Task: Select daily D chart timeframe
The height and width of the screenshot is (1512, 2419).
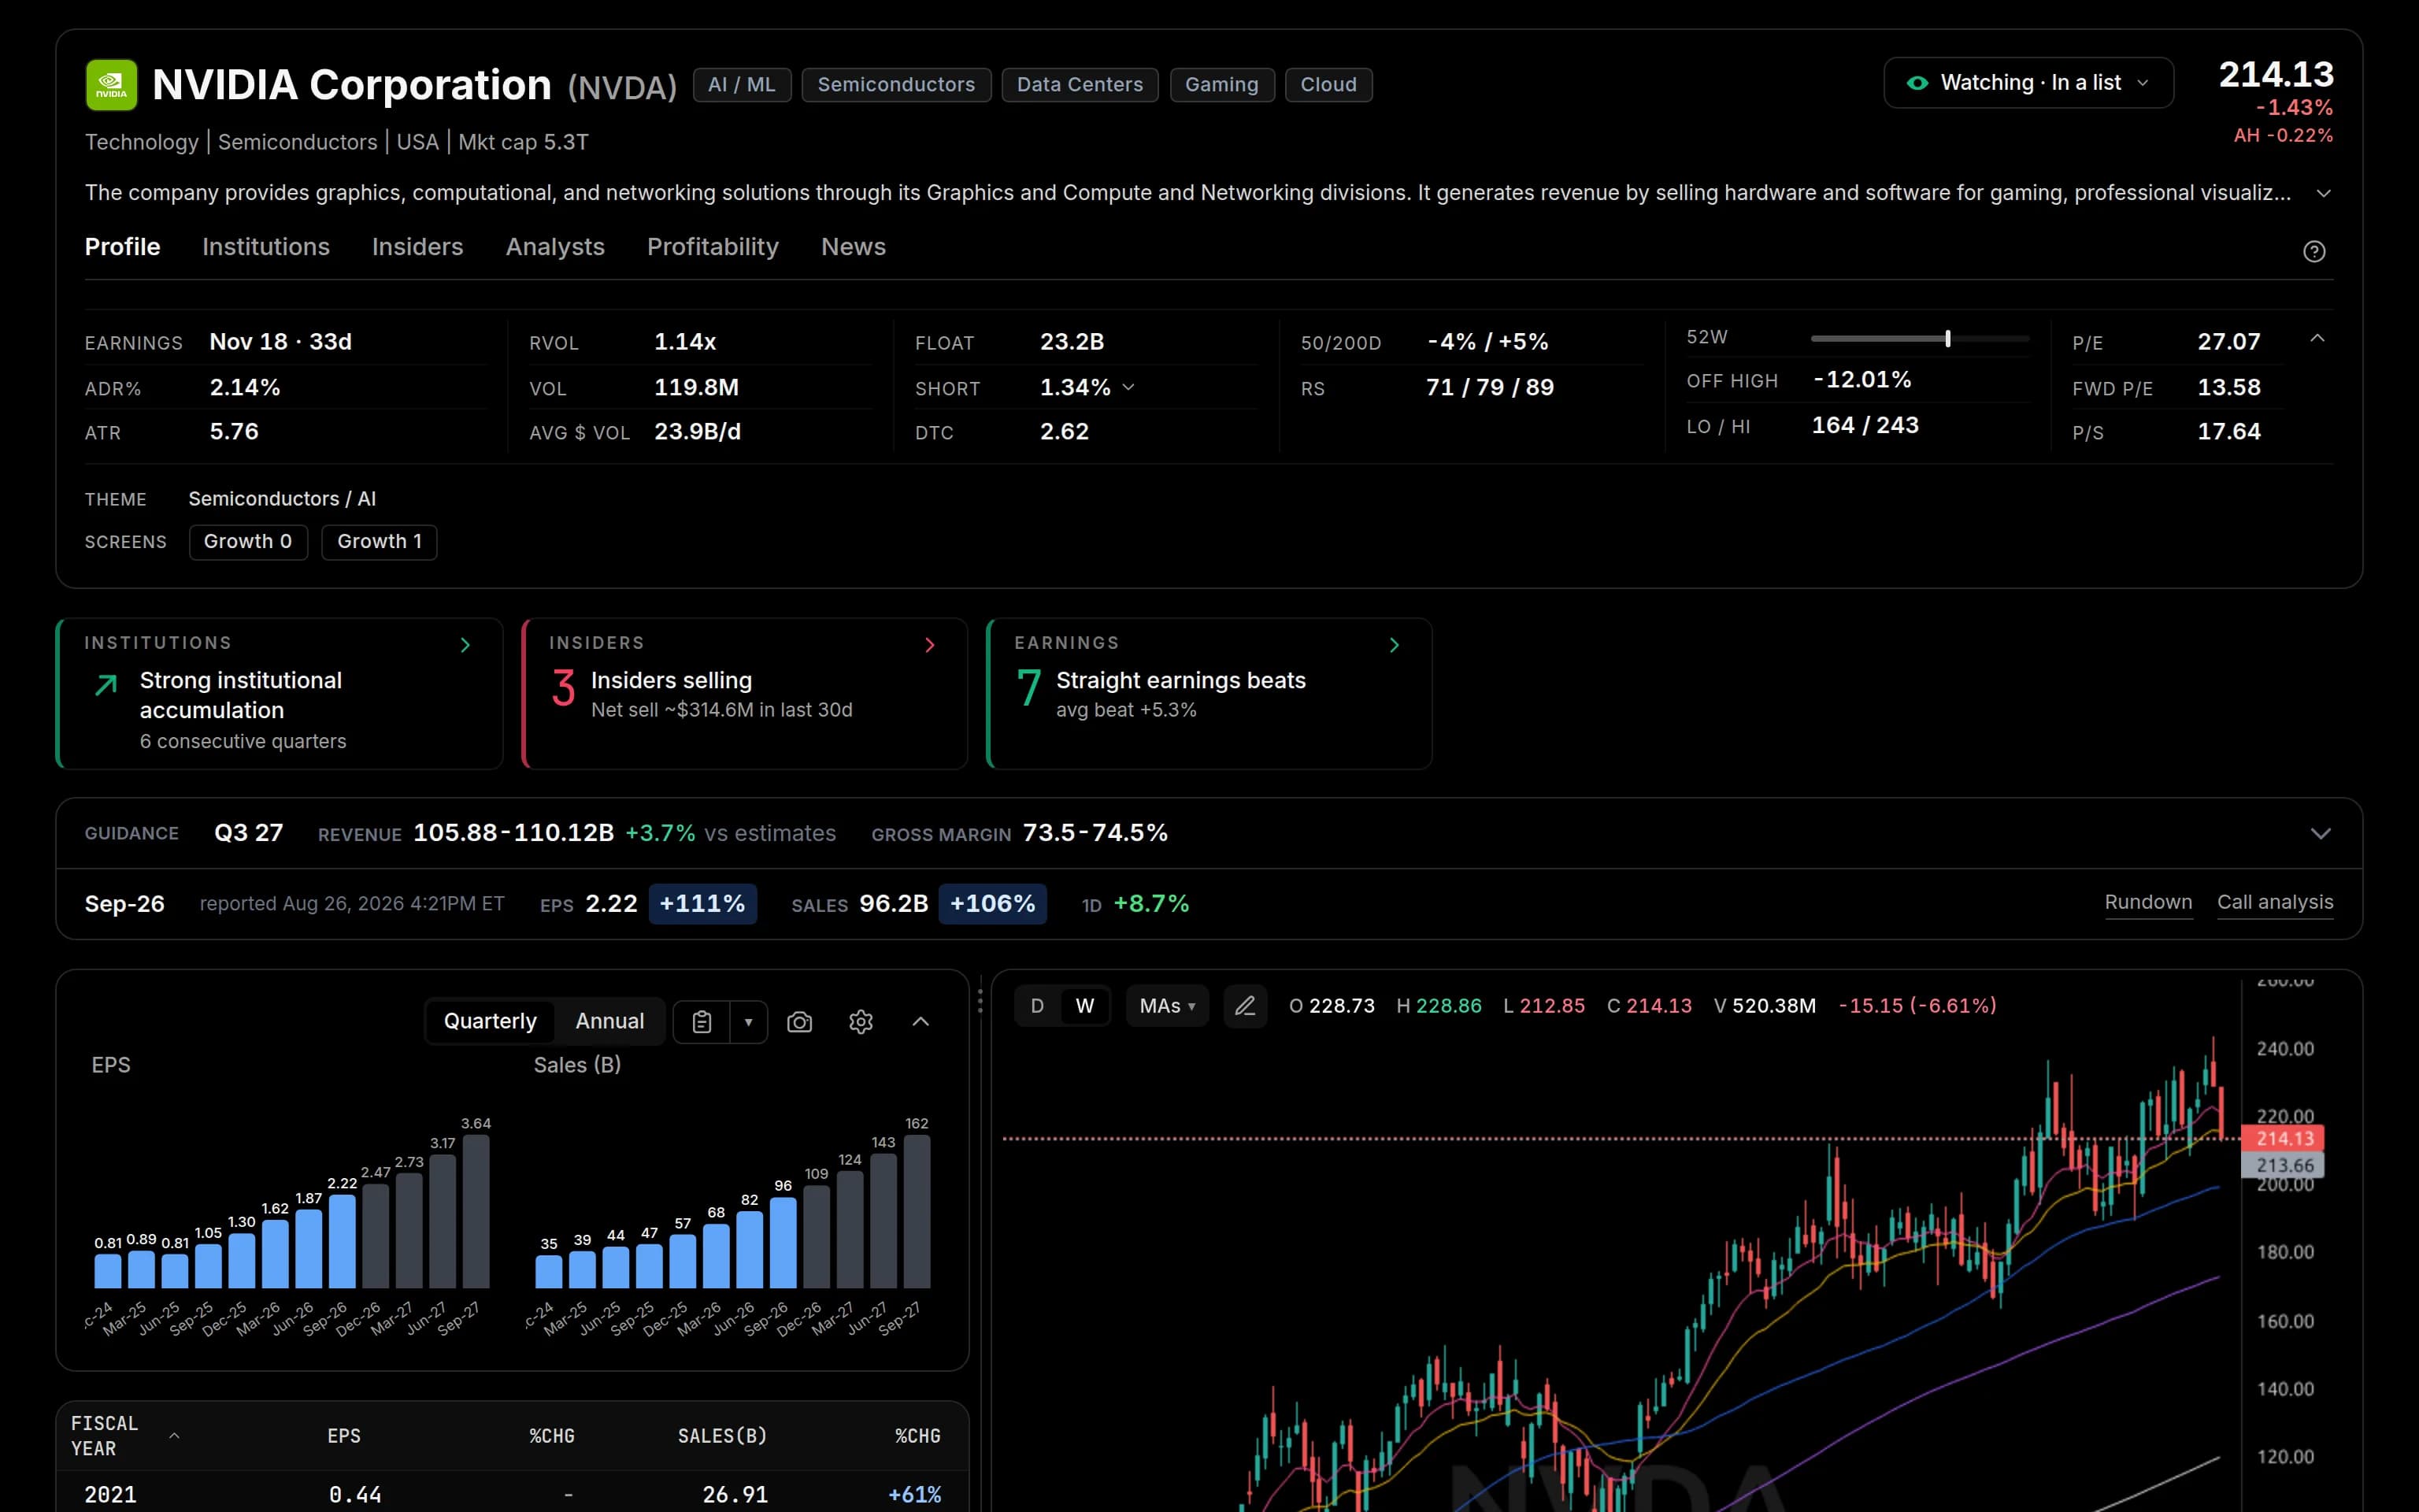Action: coord(1038,1006)
